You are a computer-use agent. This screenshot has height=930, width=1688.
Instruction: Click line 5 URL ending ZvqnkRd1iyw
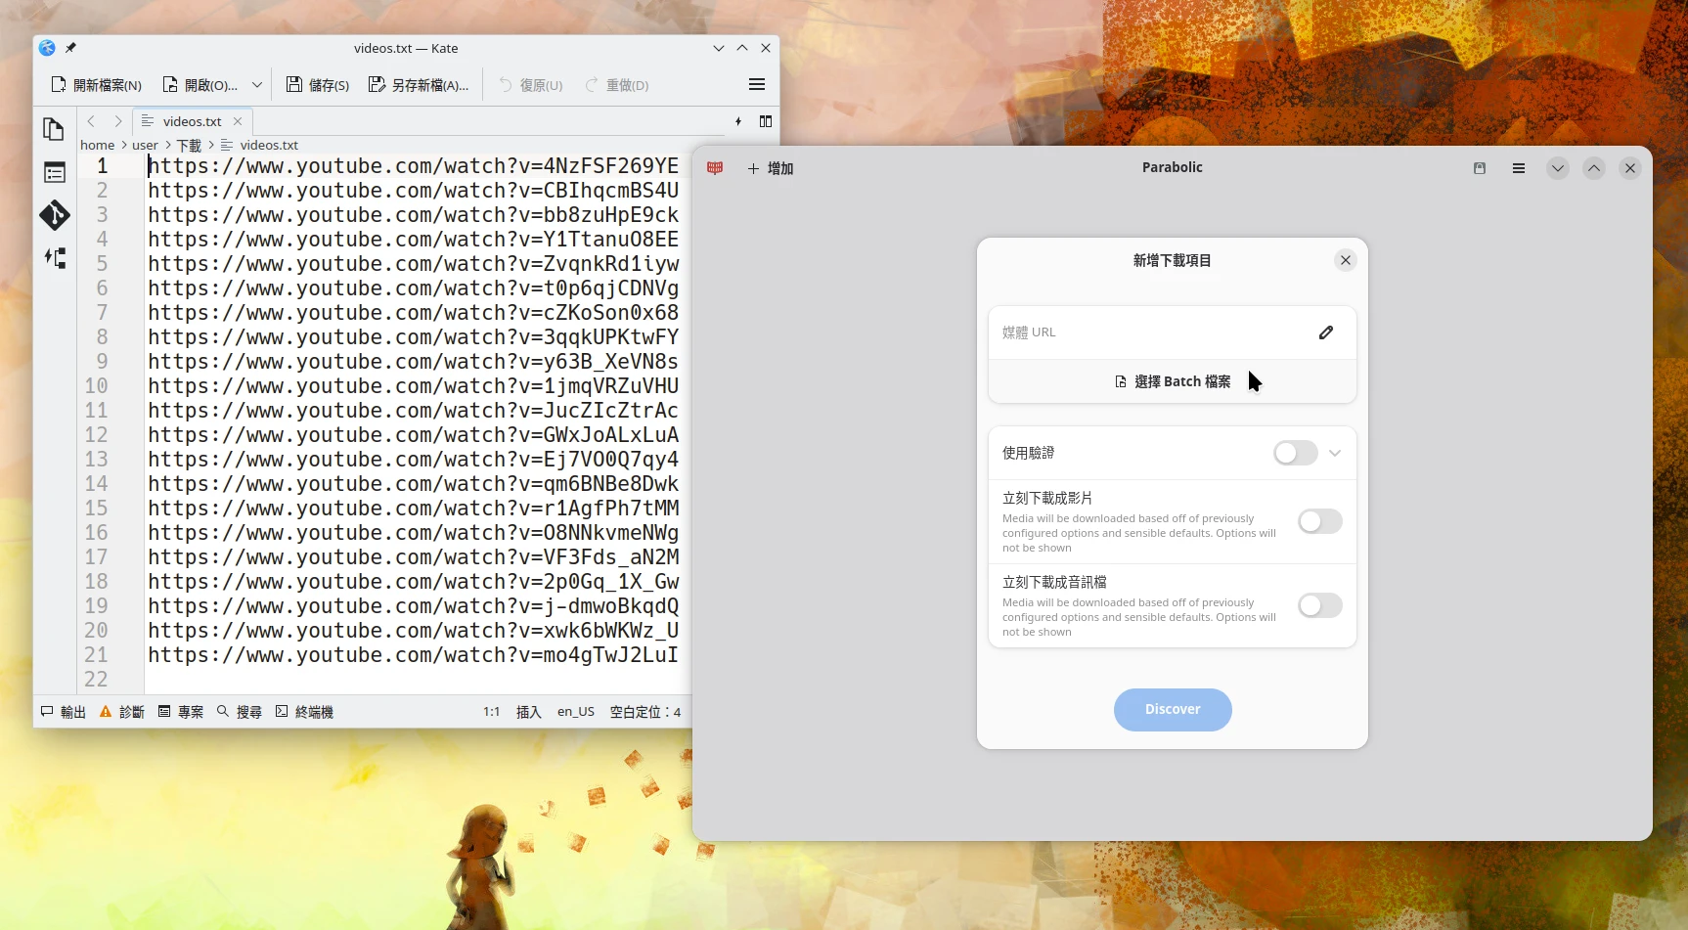tap(414, 264)
